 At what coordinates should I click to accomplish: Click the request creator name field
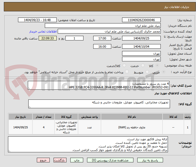109,31
